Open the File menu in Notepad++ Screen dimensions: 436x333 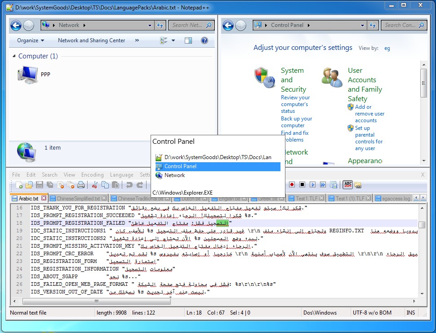pyautogui.click(x=16, y=174)
